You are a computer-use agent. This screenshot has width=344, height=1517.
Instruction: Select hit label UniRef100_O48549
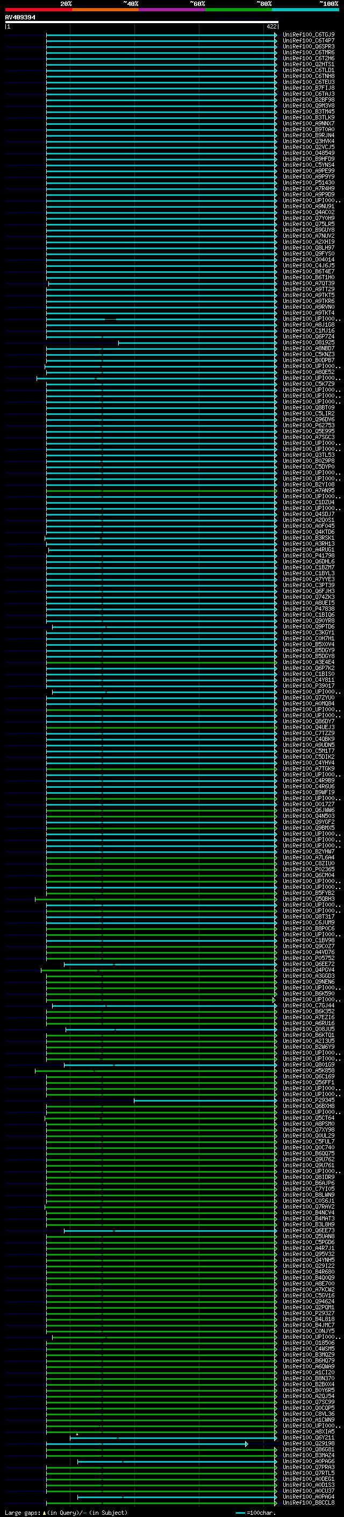(x=309, y=152)
